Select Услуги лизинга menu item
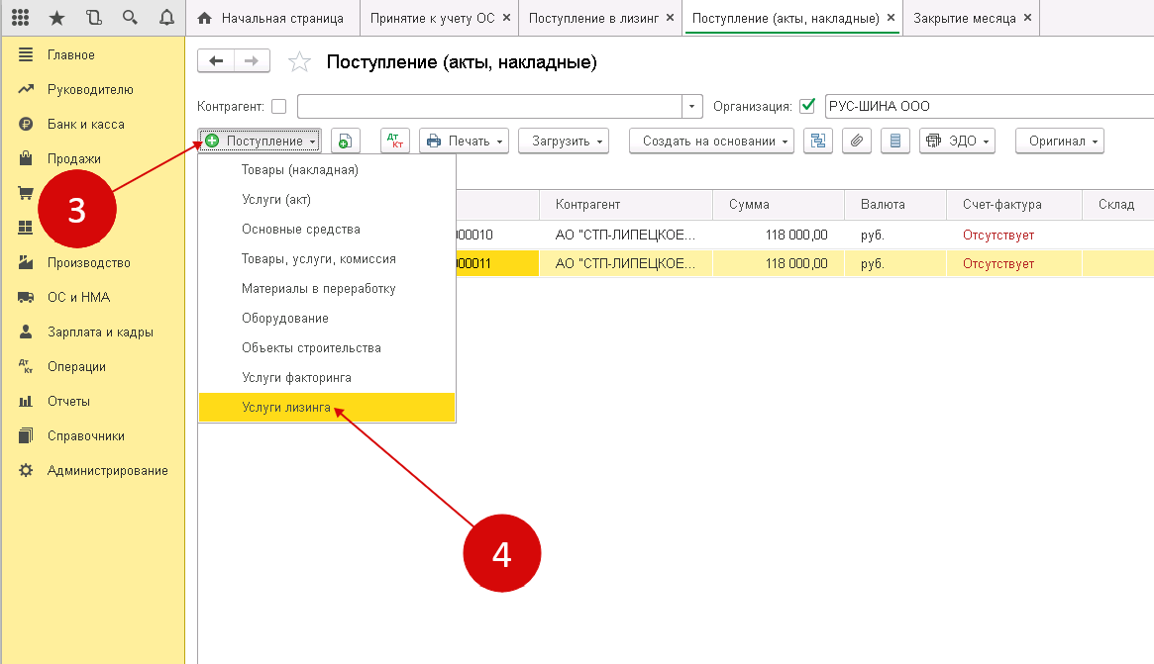 tap(327, 408)
